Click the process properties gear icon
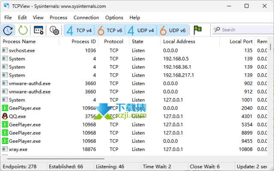274x171 pixels. (x=54, y=30)
